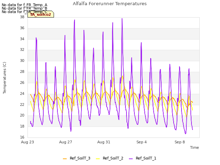Click the 16 y-axis tick label

pos(22,137)
